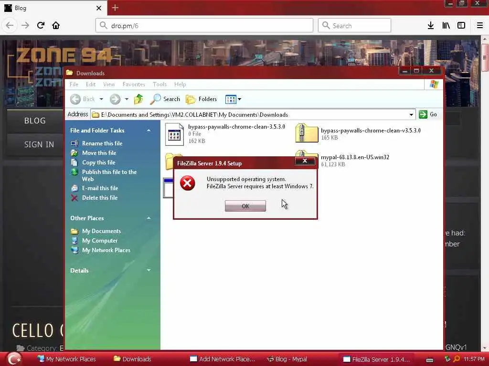Switch to Add Network Place taskbar item
Viewport: 489px width, 366px height.
coord(223,359)
